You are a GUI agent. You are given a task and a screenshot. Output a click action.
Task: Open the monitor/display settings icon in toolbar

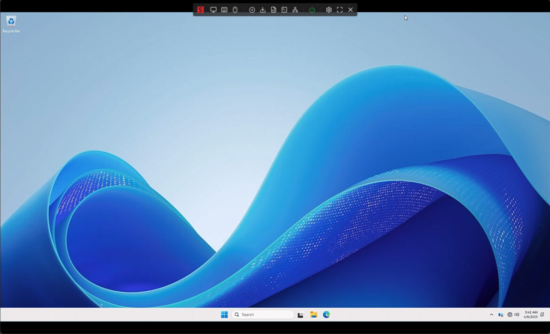213,10
